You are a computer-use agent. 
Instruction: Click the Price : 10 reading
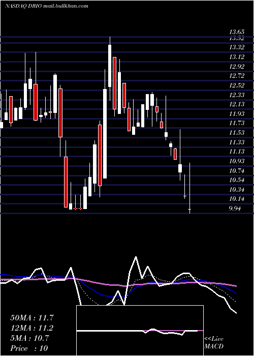coord(29,348)
